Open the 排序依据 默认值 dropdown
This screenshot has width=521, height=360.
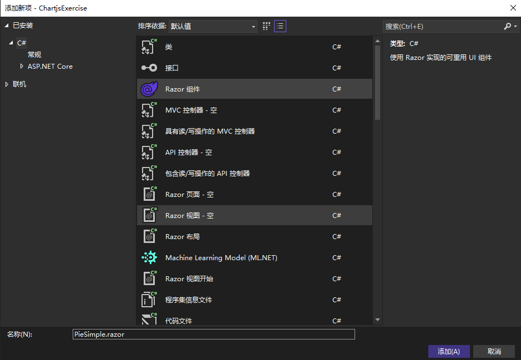213,26
